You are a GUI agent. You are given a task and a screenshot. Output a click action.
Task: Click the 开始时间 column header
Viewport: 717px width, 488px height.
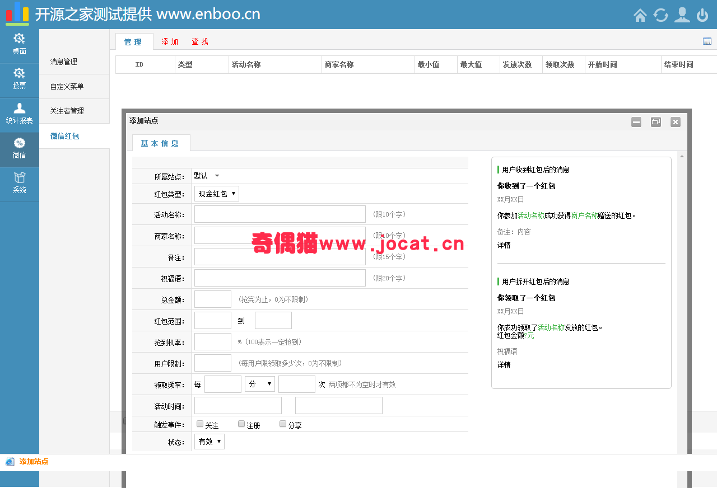[623, 64]
